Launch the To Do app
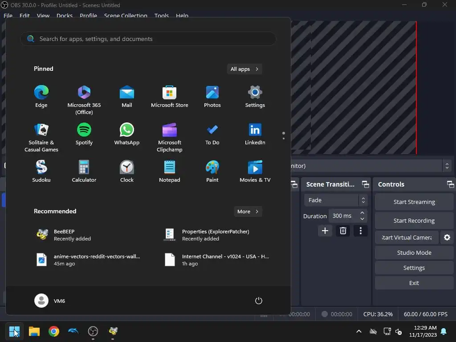The width and height of the screenshot is (456, 342). [x=212, y=134]
